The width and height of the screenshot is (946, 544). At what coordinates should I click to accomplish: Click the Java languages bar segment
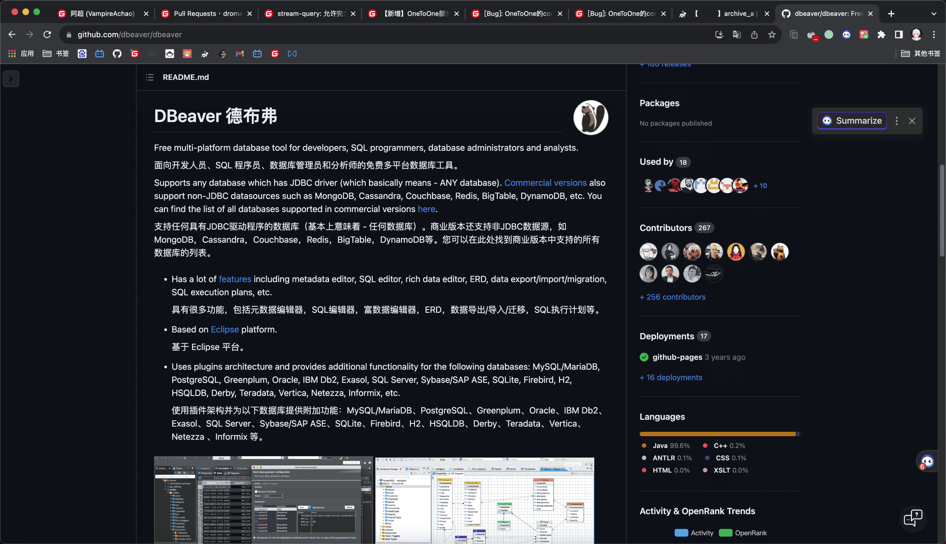coord(717,434)
